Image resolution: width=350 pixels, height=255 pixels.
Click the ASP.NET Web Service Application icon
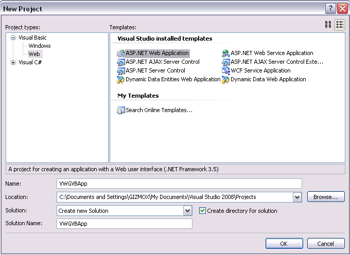tap(226, 53)
